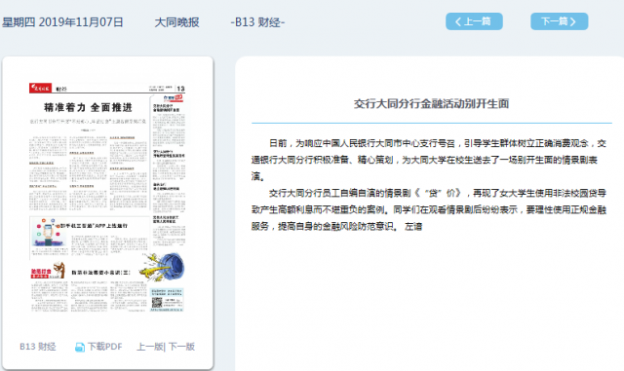Go to previous article with 上一篇 button
This screenshot has width=624, height=371.
point(474,21)
